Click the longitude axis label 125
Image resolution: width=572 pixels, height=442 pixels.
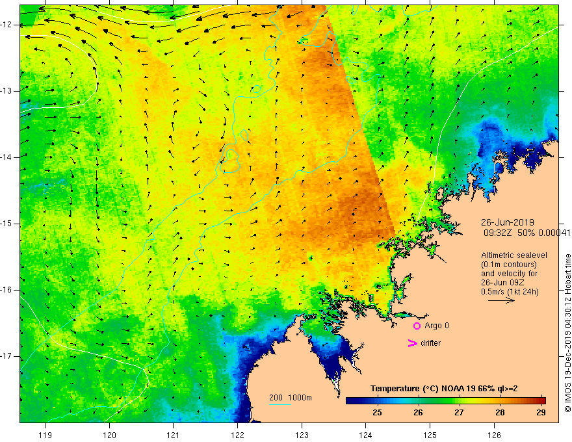point(430,435)
